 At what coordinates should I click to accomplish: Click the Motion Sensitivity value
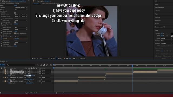tap(16, 31)
